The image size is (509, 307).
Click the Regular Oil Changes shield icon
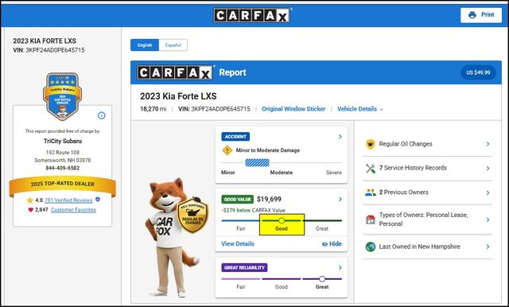tap(371, 144)
